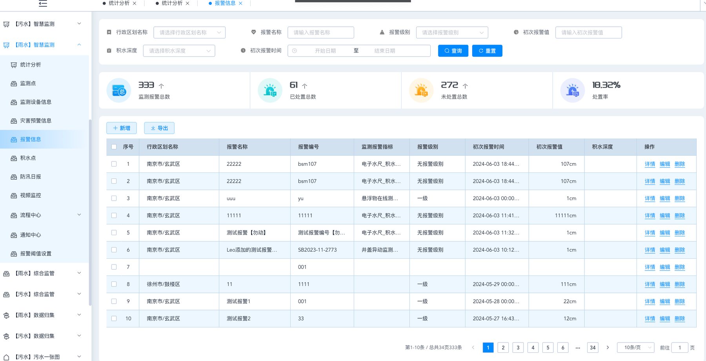The height and width of the screenshot is (361, 706).
Task: Close the first 统计分析 tab
Action: pos(135,3)
